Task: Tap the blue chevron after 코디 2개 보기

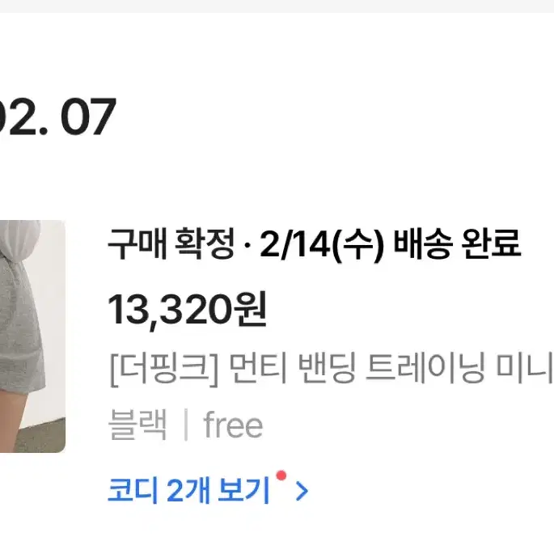Action: (302, 491)
